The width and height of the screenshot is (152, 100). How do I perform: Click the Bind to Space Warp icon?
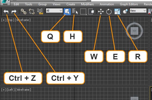pyautogui.click(x=40, y=12)
